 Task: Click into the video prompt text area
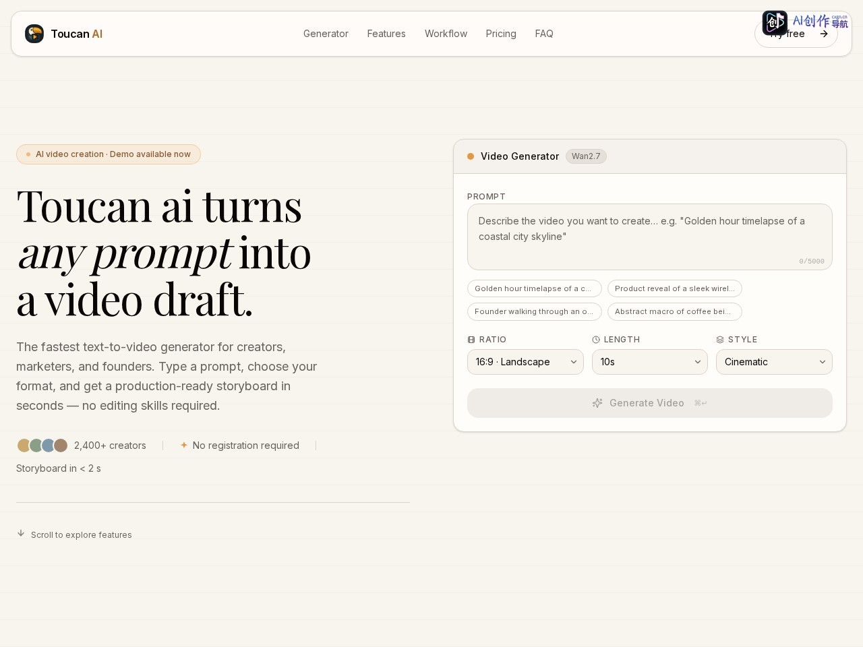point(650,237)
